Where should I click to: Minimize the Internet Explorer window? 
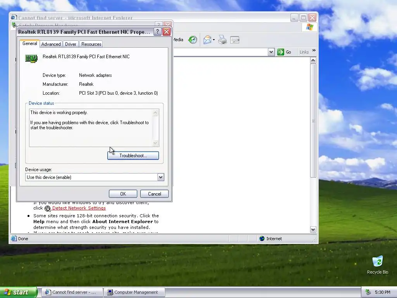pyautogui.click(x=294, y=18)
